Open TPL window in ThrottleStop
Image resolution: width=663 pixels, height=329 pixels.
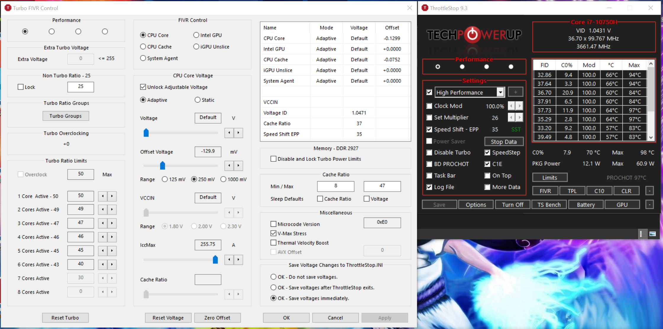tap(572, 191)
